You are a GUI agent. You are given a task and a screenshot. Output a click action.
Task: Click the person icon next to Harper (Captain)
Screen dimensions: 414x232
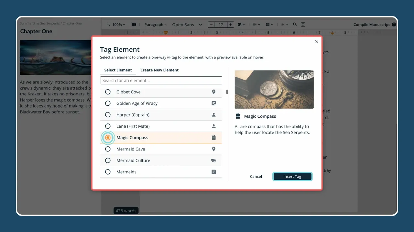point(213,115)
